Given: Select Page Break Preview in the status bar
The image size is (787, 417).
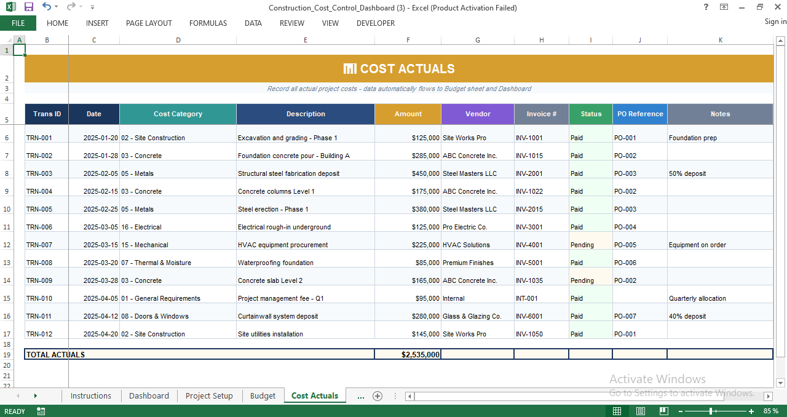Looking at the screenshot, I should click(x=663, y=411).
